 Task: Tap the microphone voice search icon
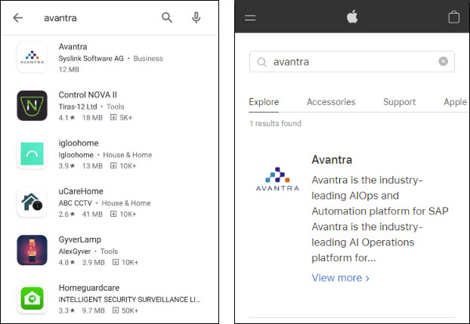[196, 17]
